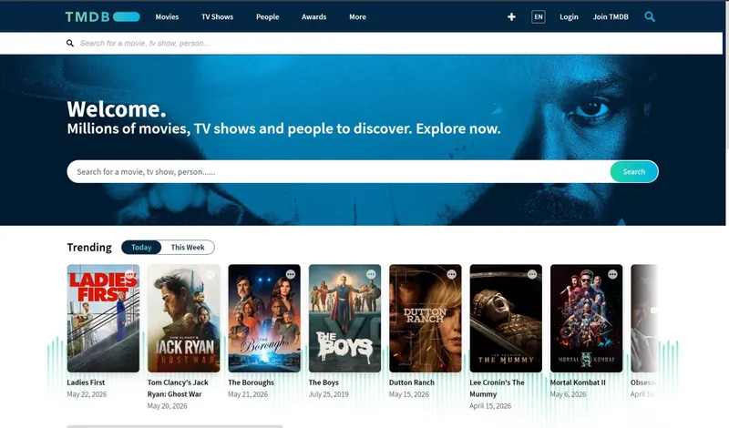Viewport: 729px width, 428px height.
Task: Click Dutton Ranch title link
Action: [x=412, y=382]
